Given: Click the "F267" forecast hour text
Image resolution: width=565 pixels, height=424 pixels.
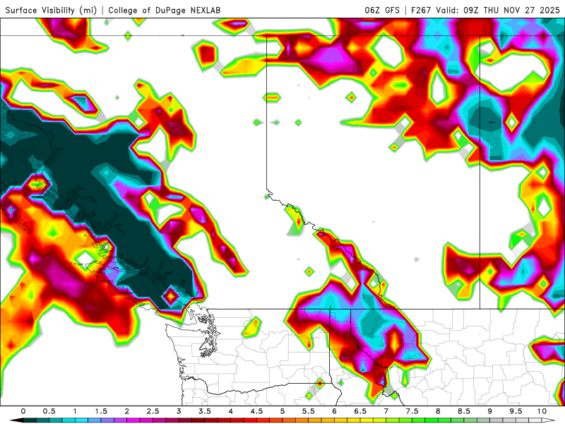Looking at the screenshot, I should click(x=421, y=10).
